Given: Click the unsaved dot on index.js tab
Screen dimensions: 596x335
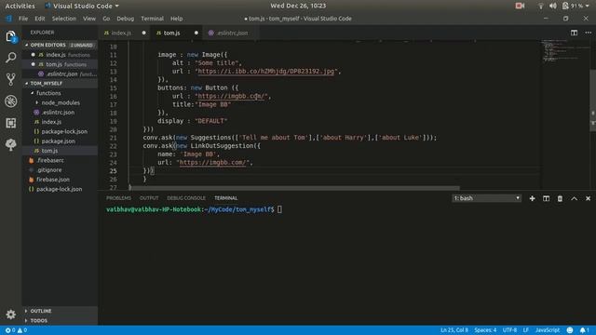Looking at the screenshot, I should 143,33.
